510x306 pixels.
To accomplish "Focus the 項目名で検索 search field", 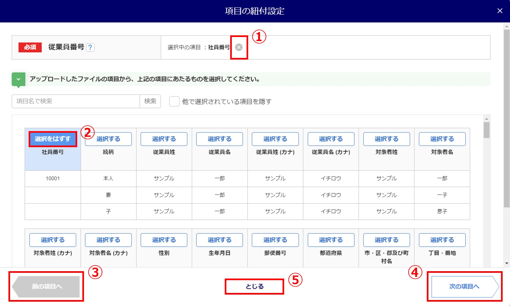I will (x=76, y=101).
